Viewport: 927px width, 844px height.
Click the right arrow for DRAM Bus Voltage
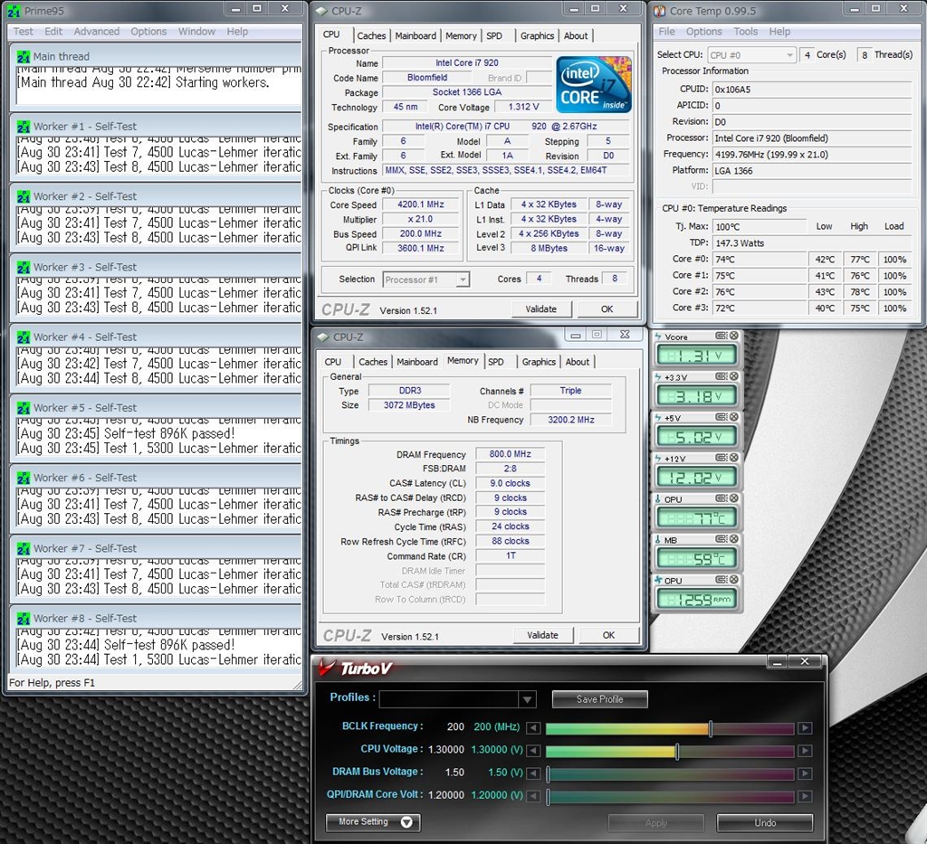(x=805, y=774)
